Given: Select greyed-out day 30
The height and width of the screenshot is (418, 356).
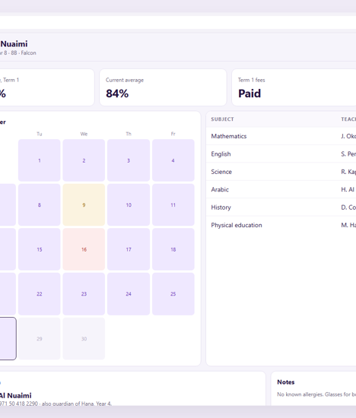Looking at the screenshot, I should pos(84,338).
